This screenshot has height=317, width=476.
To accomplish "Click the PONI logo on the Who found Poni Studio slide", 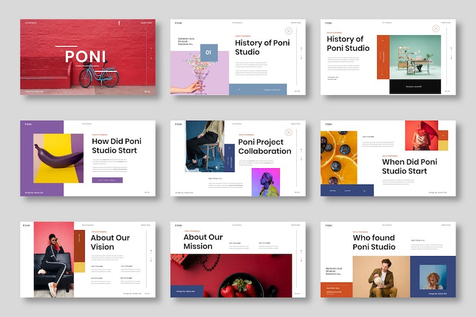I will pyautogui.click(x=329, y=225).
